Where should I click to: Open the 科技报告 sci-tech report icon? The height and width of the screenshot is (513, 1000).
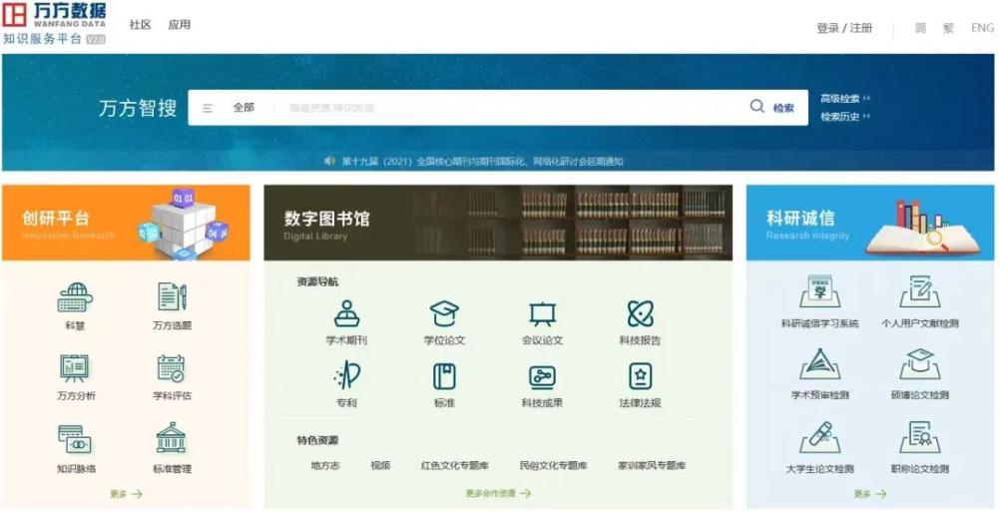click(x=640, y=313)
